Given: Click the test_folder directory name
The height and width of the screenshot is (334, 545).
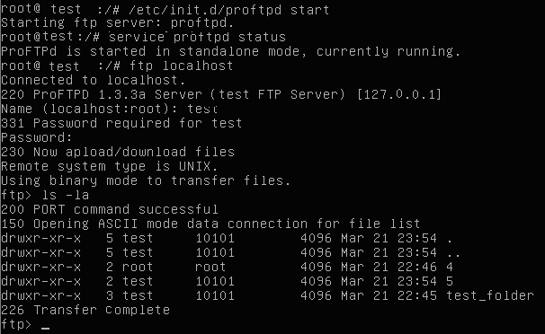Looking at the screenshot, I should [x=490, y=295].
